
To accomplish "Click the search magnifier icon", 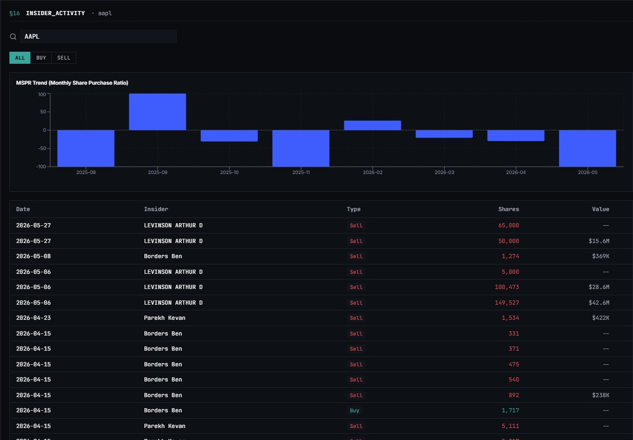I will [13, 37].
